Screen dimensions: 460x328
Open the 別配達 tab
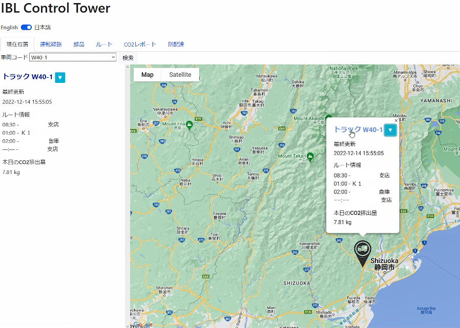(176, 45)
